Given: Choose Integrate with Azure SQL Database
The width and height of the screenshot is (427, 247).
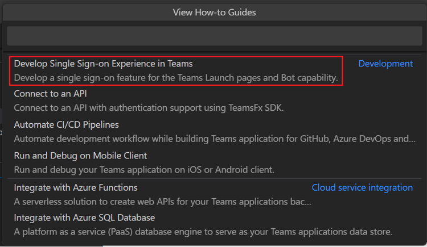Looking at the screenshot, I should tap(84, 217).
